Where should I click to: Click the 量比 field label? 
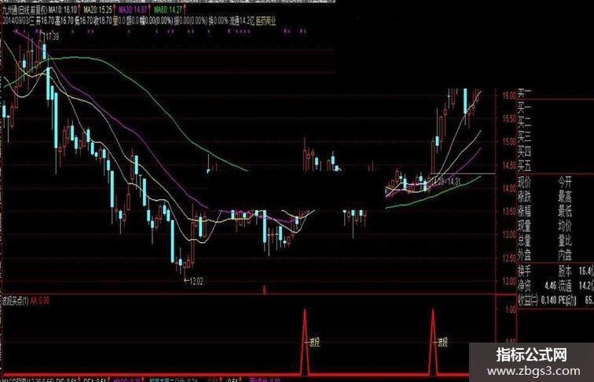tap(564, 240)
